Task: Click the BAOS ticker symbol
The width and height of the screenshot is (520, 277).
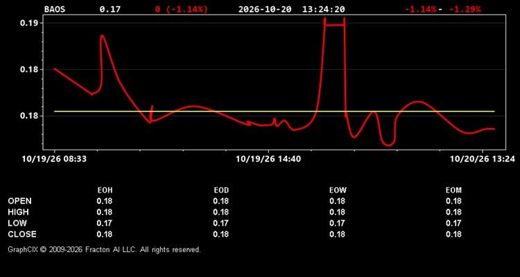Action: (x=55, y=9)
